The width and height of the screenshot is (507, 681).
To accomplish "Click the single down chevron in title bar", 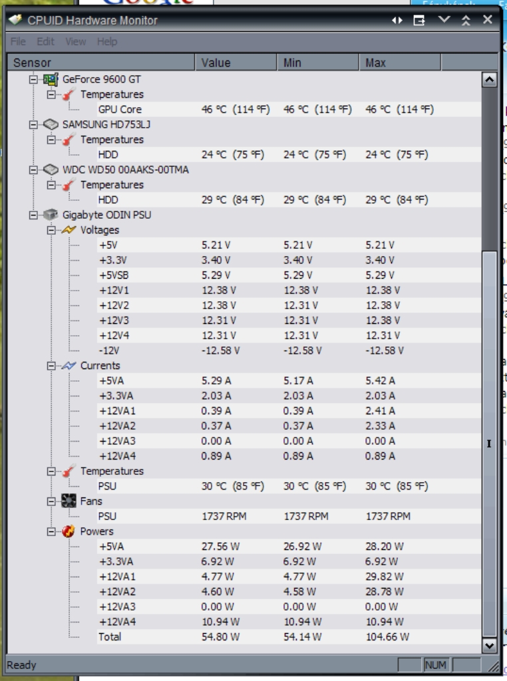I will click(x=444, y=19).
